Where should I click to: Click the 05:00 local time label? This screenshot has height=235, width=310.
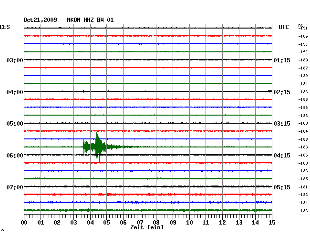[15, 124]
